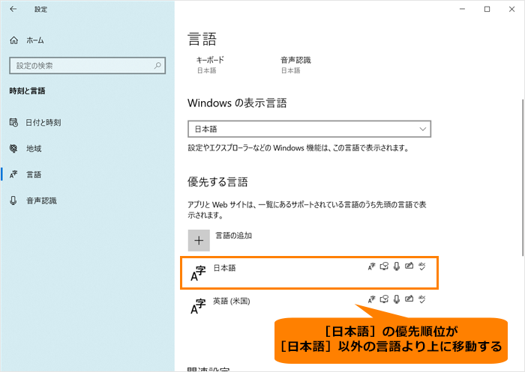The width and height of the screenshot is (525, 372).
Task: Go to ホーム settings
Action: 34,40
